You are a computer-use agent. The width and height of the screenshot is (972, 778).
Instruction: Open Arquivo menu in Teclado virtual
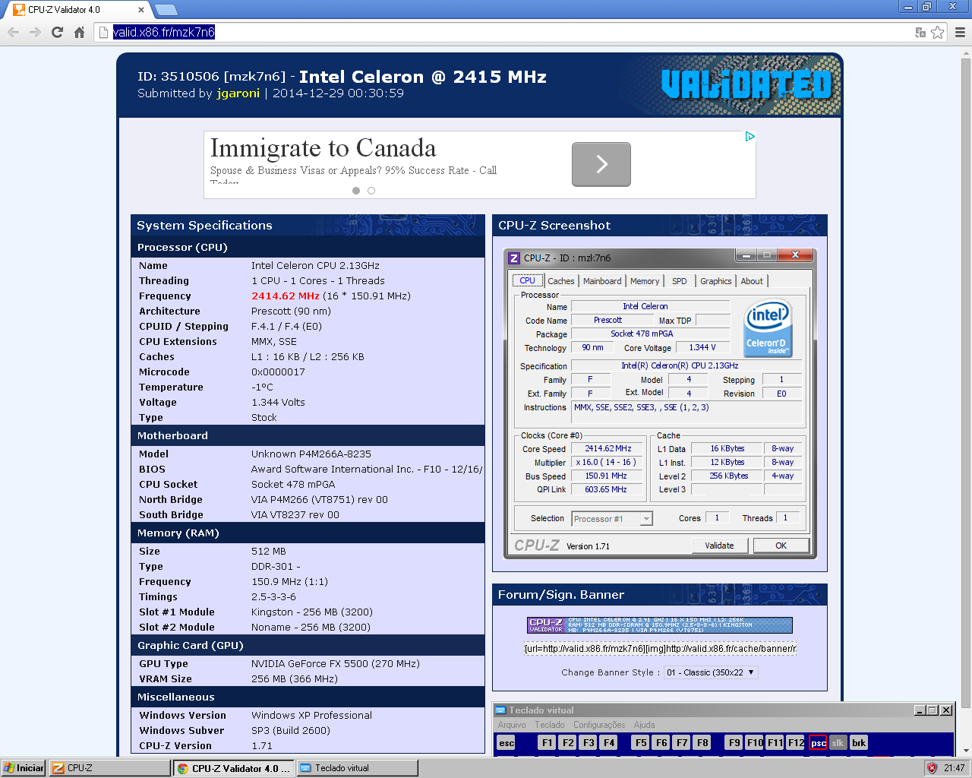point(512,725)
